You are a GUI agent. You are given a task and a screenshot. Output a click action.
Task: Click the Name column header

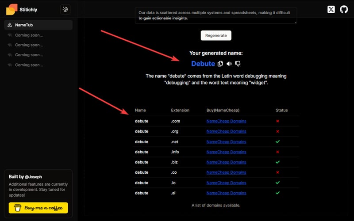coord(140,110)
